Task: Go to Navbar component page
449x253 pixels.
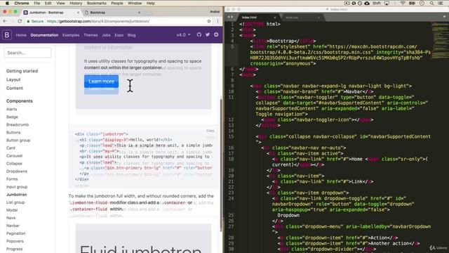Action: coord(13,225)
